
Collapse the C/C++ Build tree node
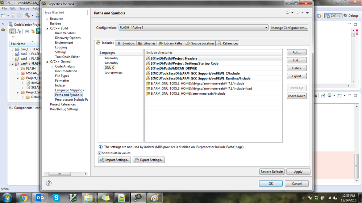[x=47, y=29]
